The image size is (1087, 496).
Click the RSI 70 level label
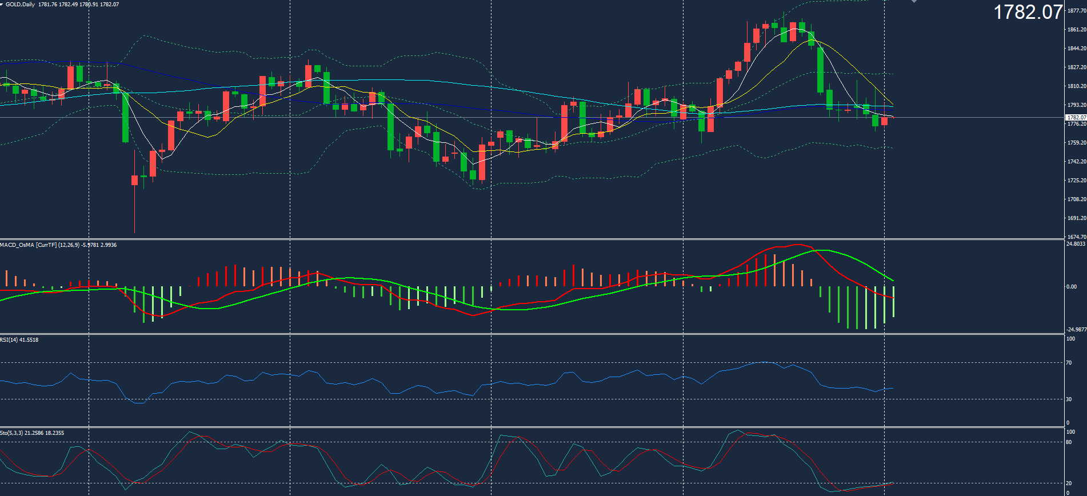click(1069, 362)
